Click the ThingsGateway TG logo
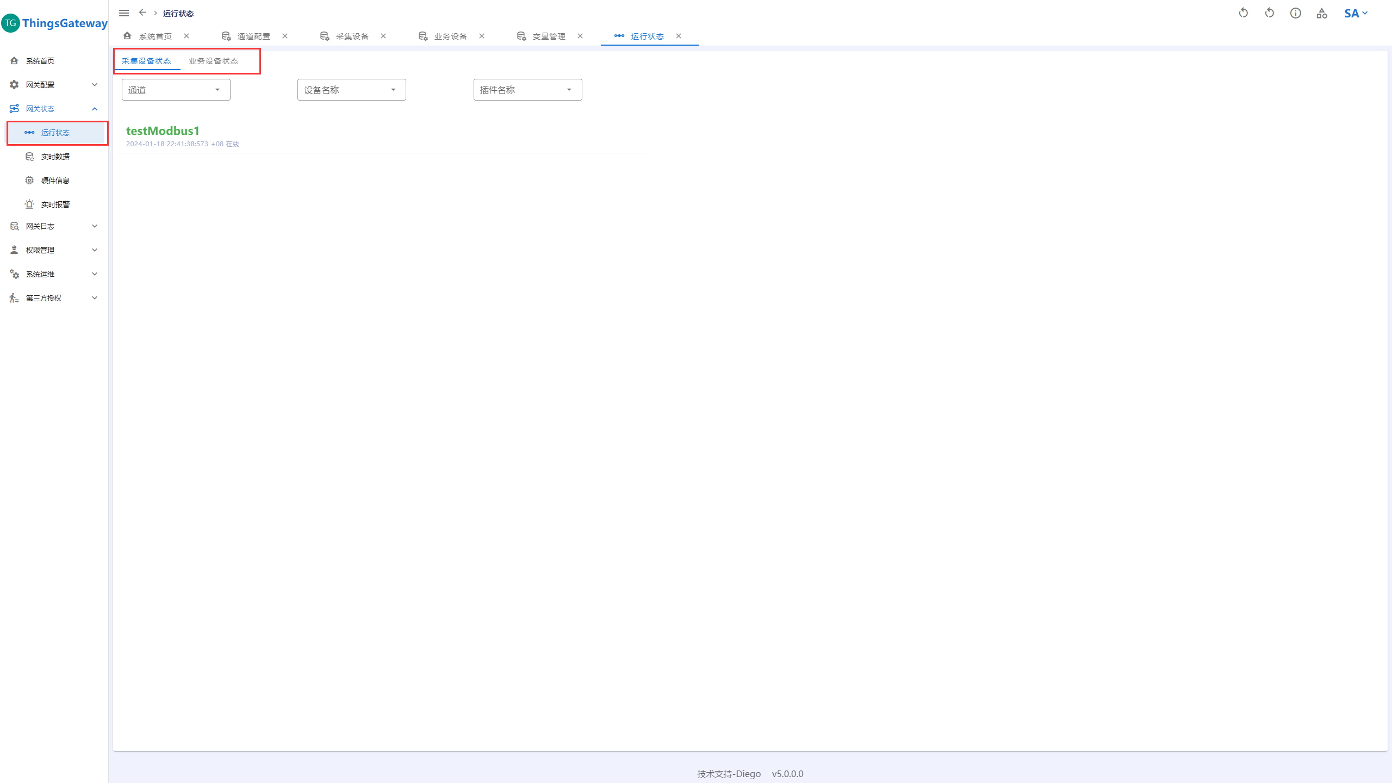The width and height of the screenshot is (1392, 783). click(x=11, y=23)
